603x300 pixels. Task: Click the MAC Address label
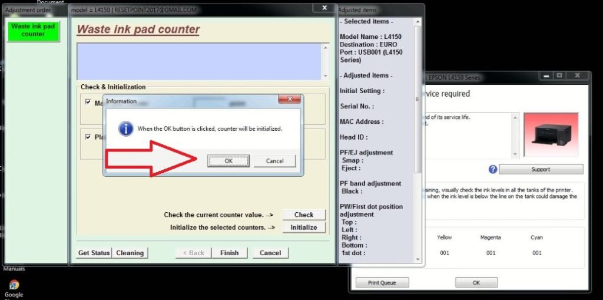pyautogui.click(x=362, y=121)
